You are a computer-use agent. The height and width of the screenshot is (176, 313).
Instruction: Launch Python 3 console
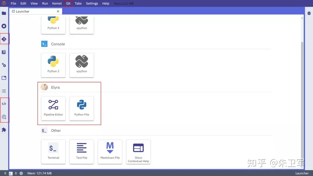[x=53, y=65]
